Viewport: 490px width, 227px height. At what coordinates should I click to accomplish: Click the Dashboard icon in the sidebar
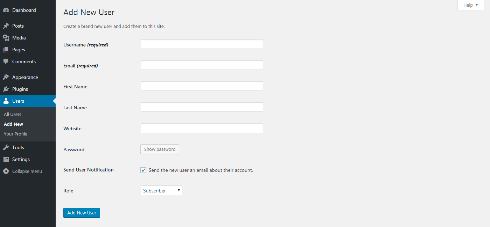click(6, 10)
